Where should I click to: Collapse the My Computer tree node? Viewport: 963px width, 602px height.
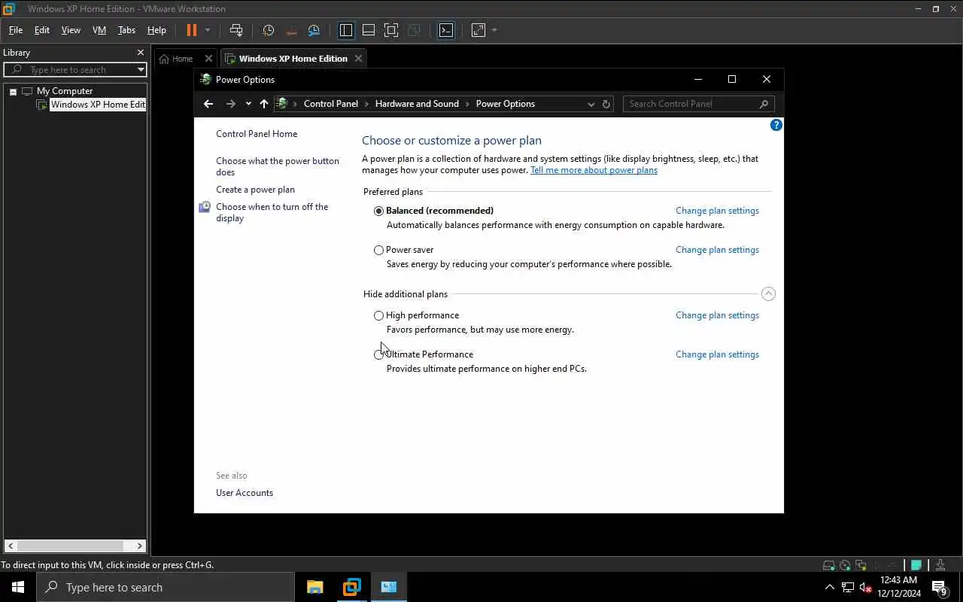tap(13, 92)
